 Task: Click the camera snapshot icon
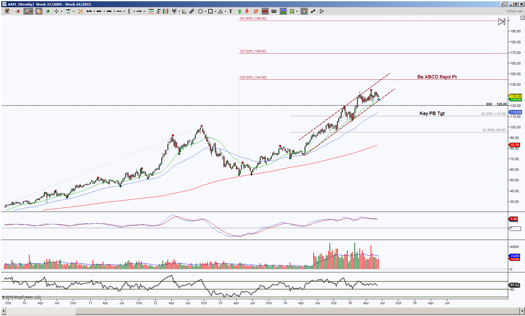7,11
